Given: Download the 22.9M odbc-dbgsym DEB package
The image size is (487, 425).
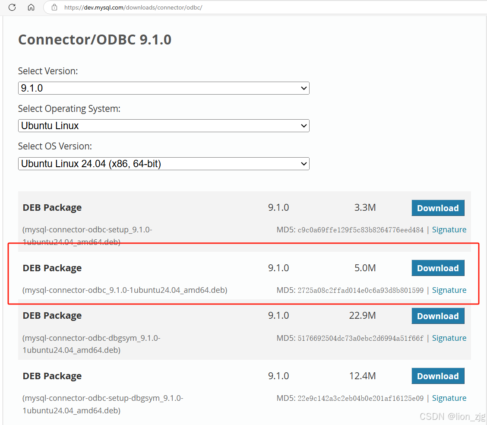Looking at the screenshot, I should (x=438, y=316).
